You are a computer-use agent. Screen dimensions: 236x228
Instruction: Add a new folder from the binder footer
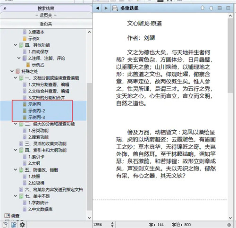click(14, 225)
